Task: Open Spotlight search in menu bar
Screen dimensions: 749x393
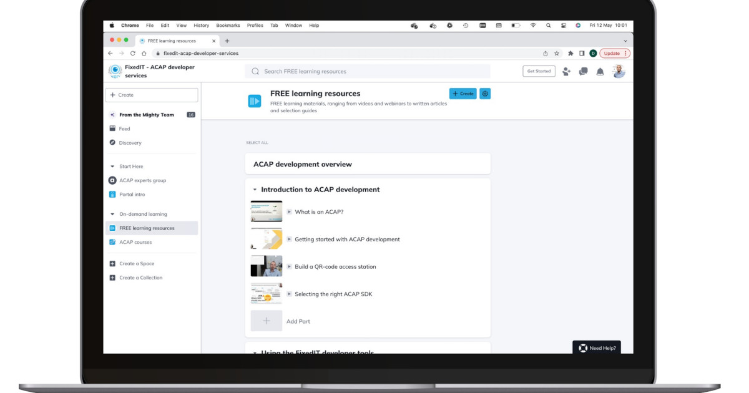Action: [x=549, y=26]
